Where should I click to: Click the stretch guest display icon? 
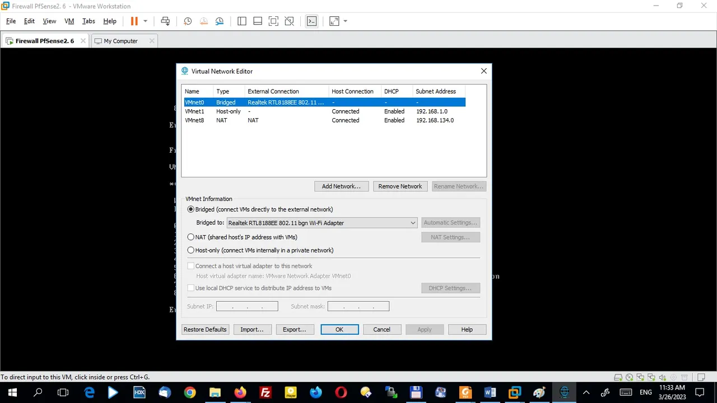(334, 21)
